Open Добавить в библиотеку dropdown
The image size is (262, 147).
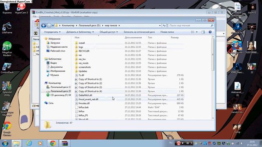tap(80, 32)
